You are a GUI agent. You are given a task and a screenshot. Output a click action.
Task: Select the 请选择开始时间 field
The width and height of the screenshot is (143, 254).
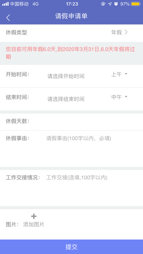(66, 76)
